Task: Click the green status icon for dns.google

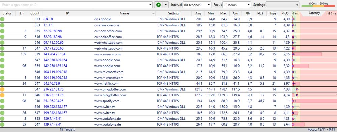Action: (2, 19)
